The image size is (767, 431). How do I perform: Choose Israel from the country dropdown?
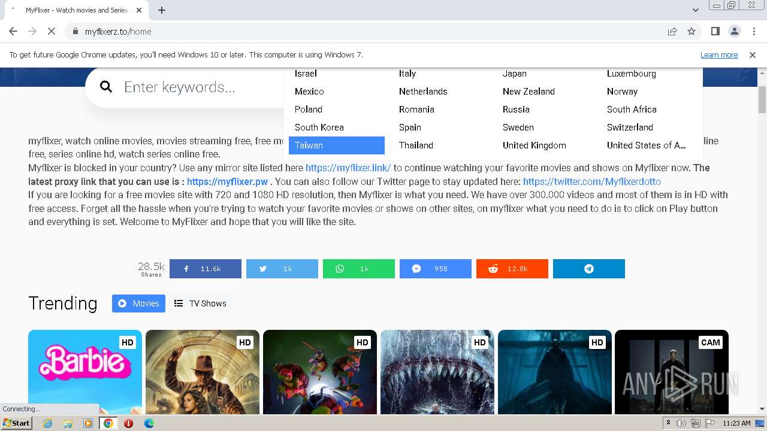point(306,74)
